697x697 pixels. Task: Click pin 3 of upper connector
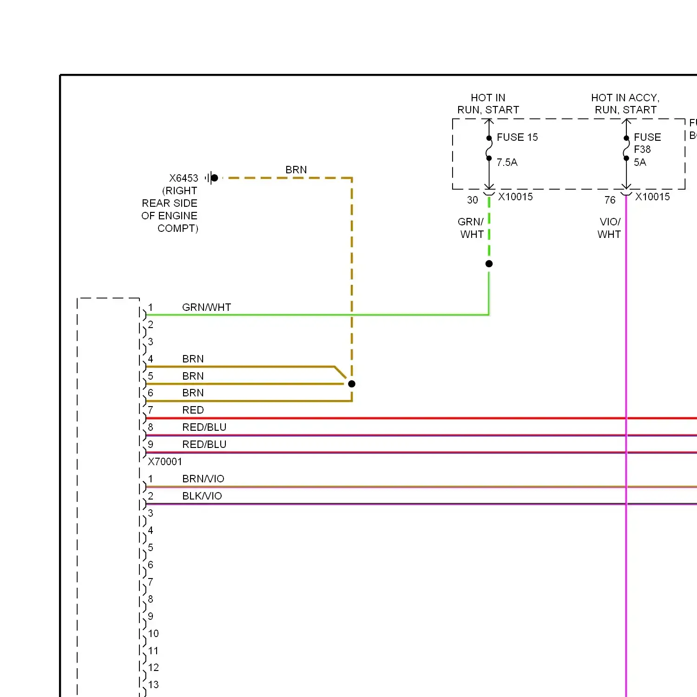[151, 342]
